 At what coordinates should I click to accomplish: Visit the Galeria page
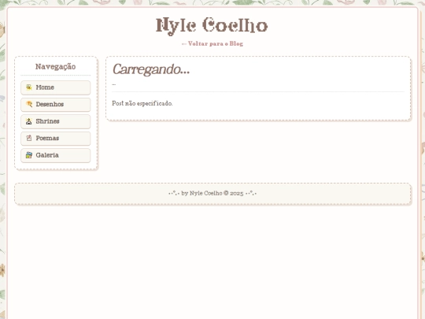tap(56, 155)
